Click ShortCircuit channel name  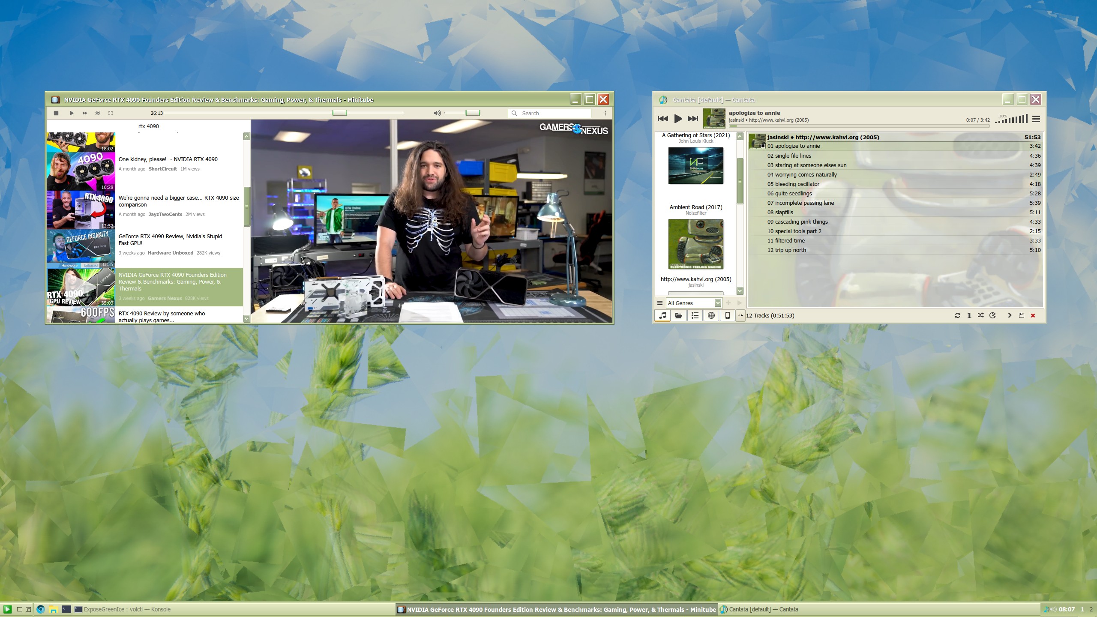[x=162, y=169]
